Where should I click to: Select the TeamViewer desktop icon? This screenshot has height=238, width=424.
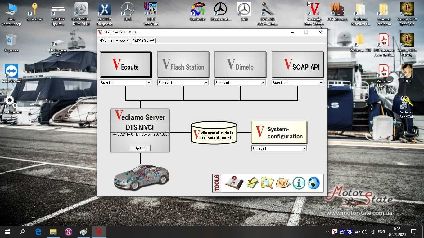(x=11, y=74)
